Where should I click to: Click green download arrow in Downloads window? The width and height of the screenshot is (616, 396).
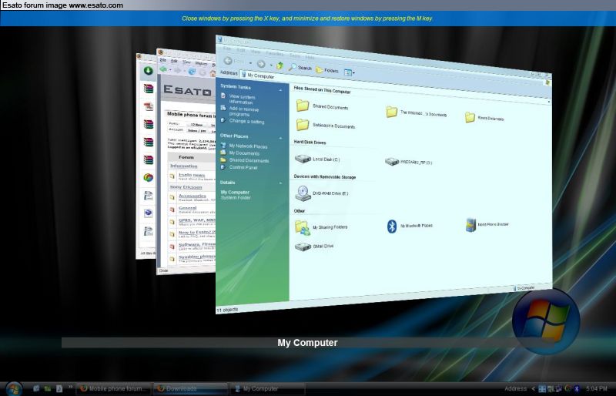pyautogui.click(x=148, y=70)
